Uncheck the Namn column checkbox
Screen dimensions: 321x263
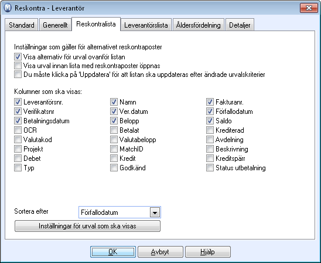[114, 102]
